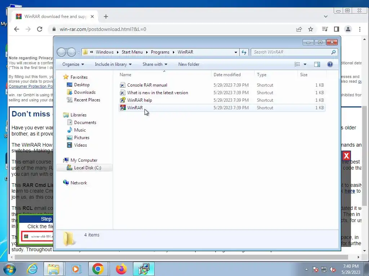Sort by the Type column header
Viewport: 369px width, 276px height.
276,75
